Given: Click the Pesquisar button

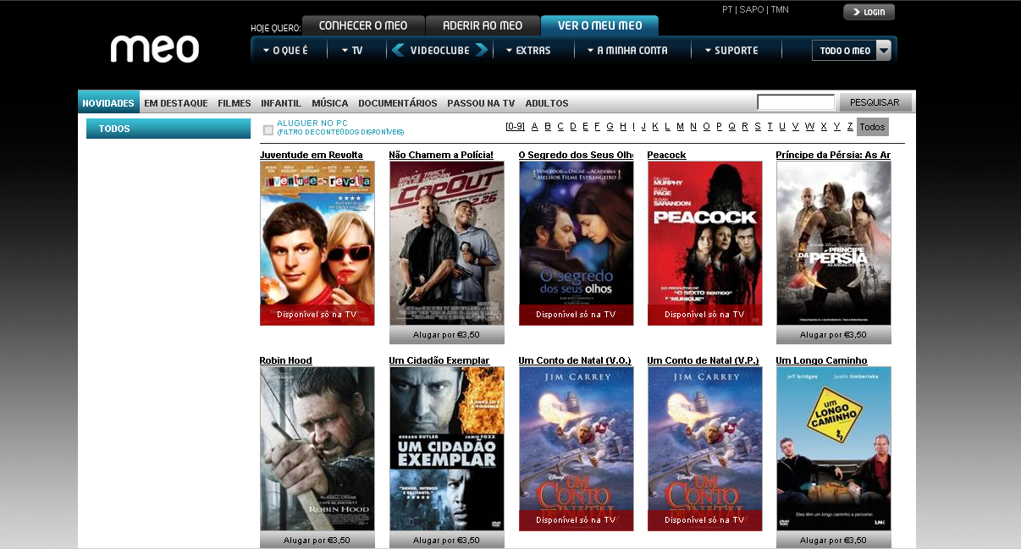Looking at the screenshot, I should click(875, 102).
